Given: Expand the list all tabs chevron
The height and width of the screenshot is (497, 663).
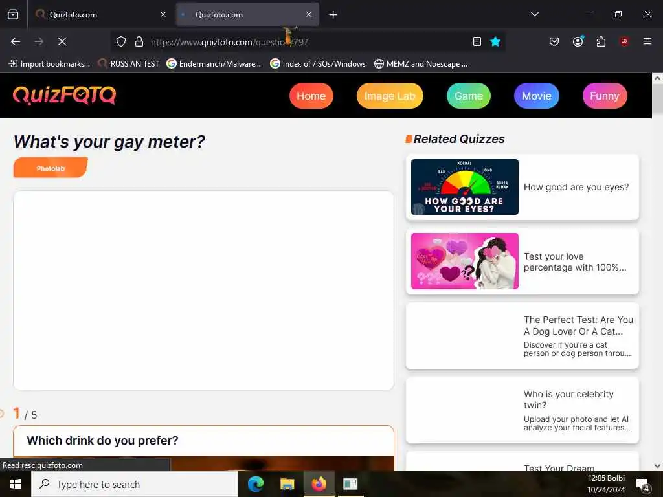Looking at the screenshot, I should [x=534, y=14].
